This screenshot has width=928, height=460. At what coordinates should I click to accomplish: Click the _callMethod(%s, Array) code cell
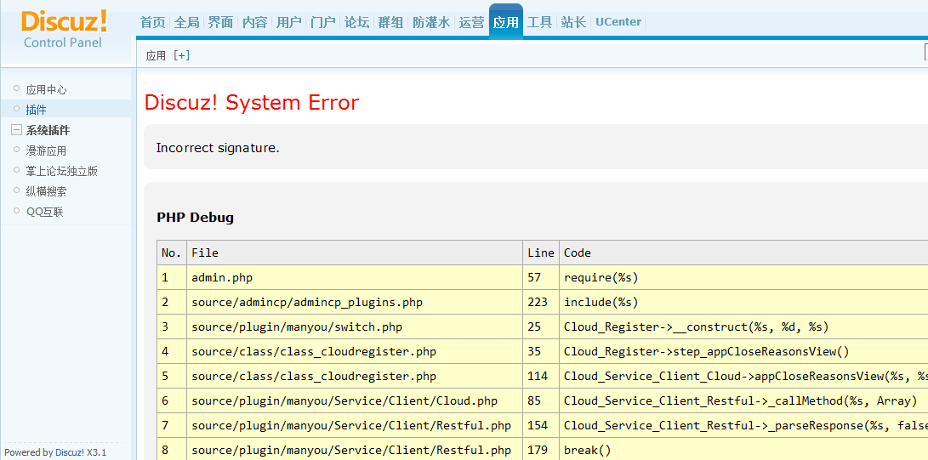coord(743,400)
